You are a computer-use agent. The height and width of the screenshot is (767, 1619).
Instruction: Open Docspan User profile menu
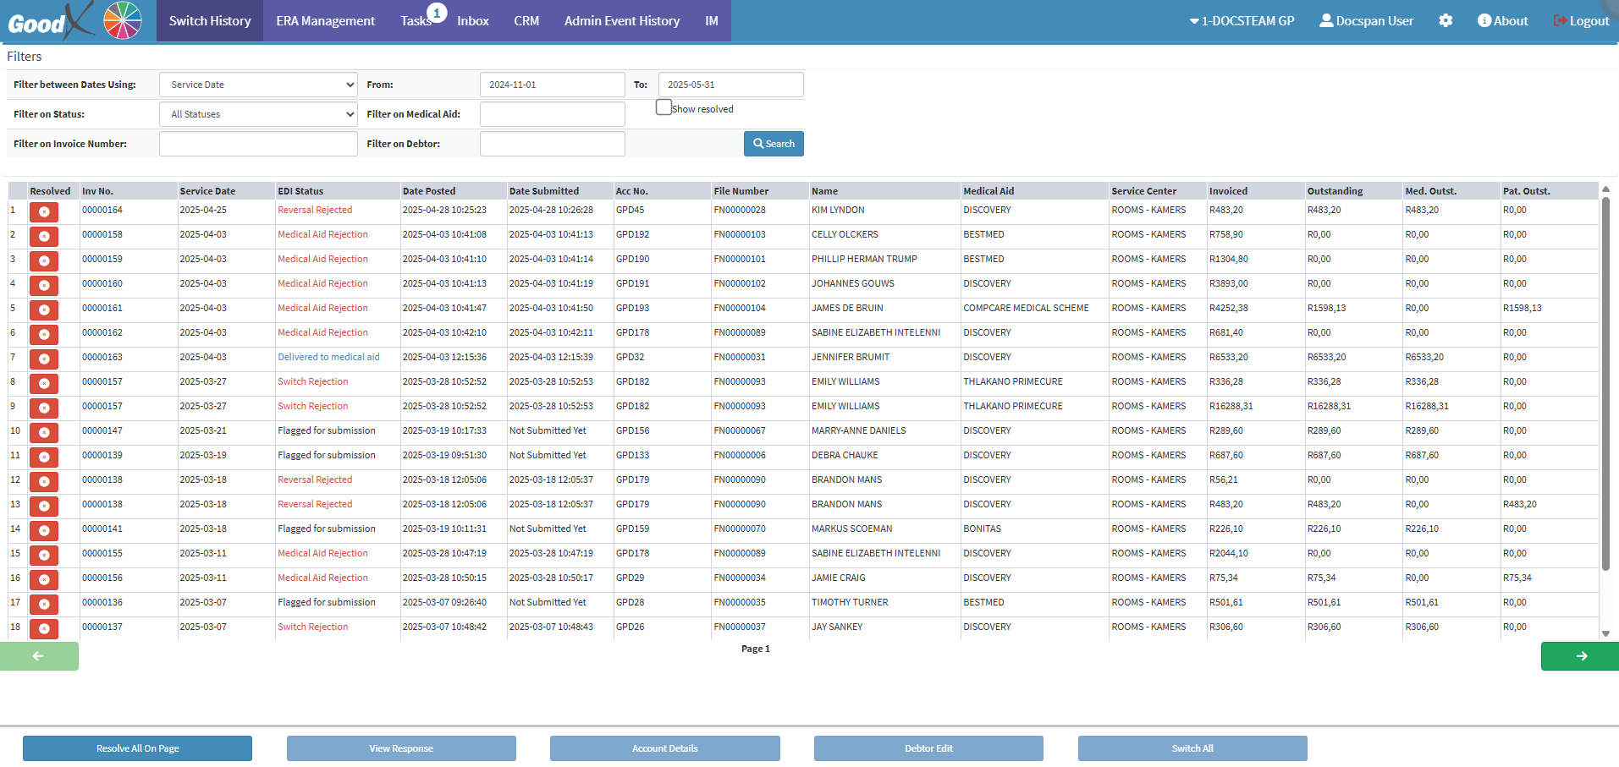pos(1367,20)
